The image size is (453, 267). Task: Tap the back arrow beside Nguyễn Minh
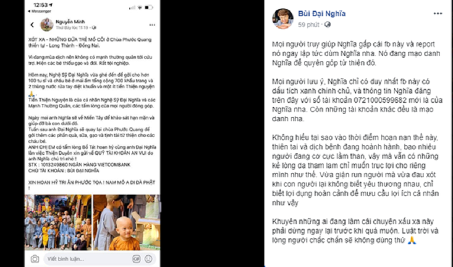[32, 25]
